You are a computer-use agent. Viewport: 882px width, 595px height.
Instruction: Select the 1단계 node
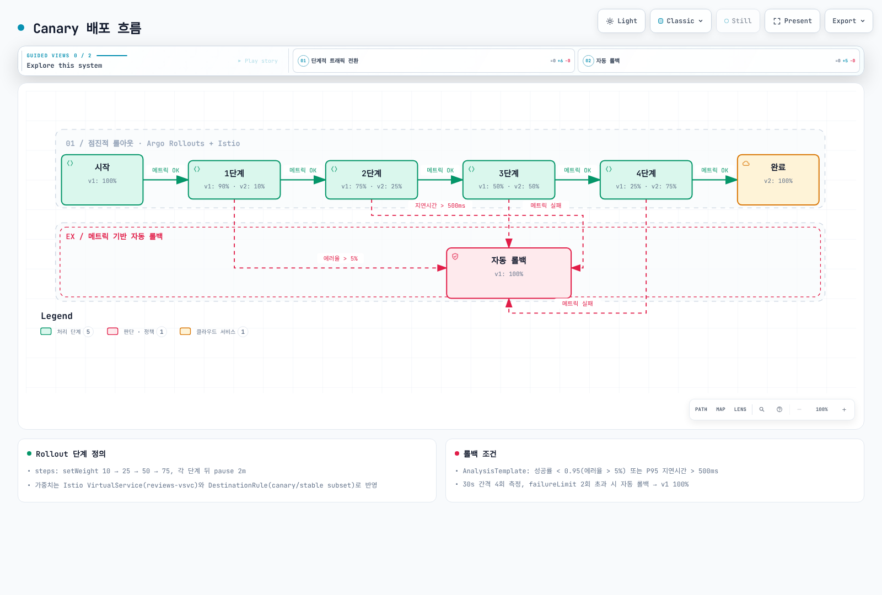(x=234, y=180)
